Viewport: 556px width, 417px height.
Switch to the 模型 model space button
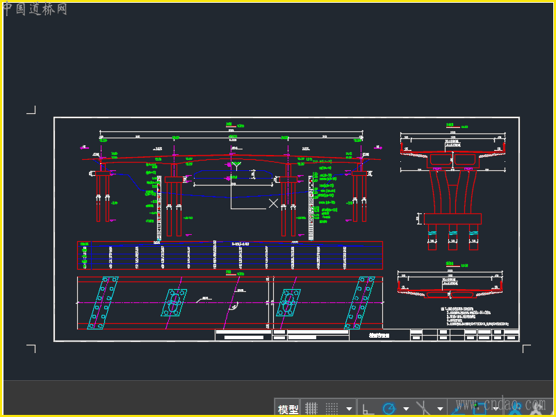288,409
